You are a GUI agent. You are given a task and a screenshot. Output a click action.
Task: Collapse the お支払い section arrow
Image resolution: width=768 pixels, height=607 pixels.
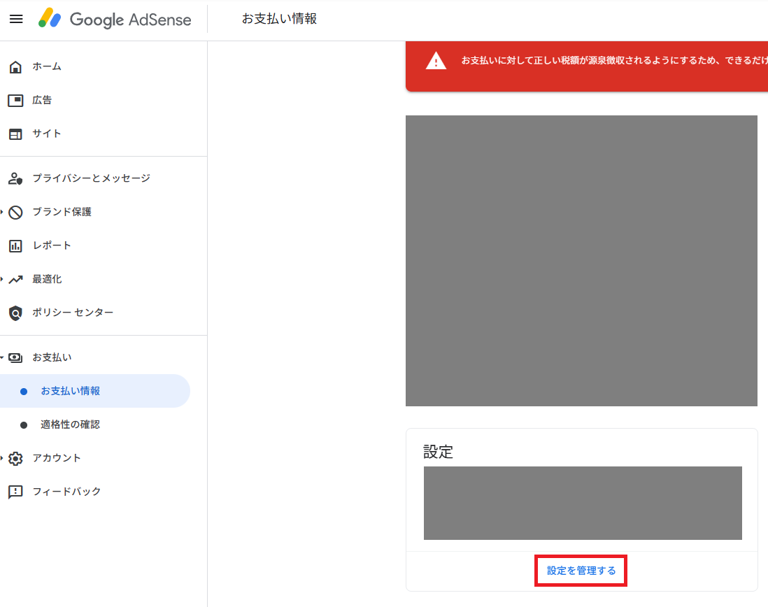(2, 357)
